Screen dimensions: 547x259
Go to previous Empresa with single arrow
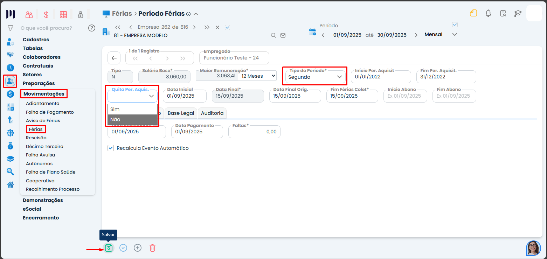coord(131,27)
